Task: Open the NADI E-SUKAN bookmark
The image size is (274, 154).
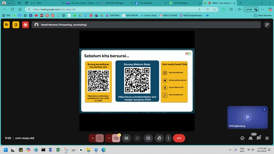Action: point(168,15)
